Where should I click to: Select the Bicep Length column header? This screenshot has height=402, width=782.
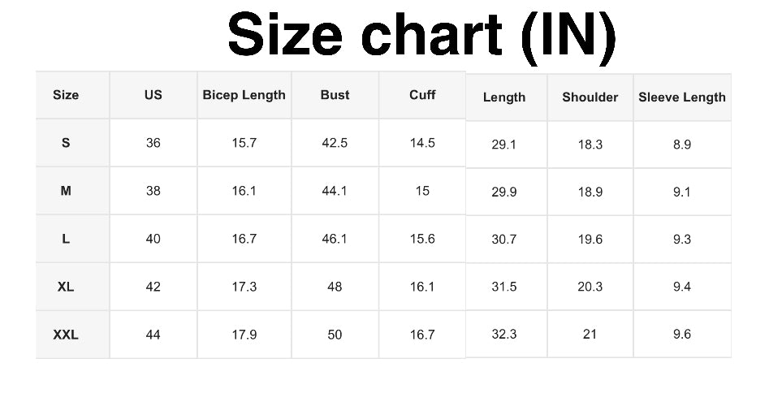click(244, 95)
